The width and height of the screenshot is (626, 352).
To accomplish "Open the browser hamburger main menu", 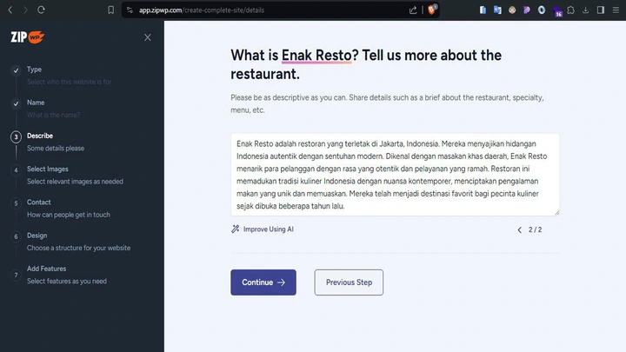I will 616,10.
